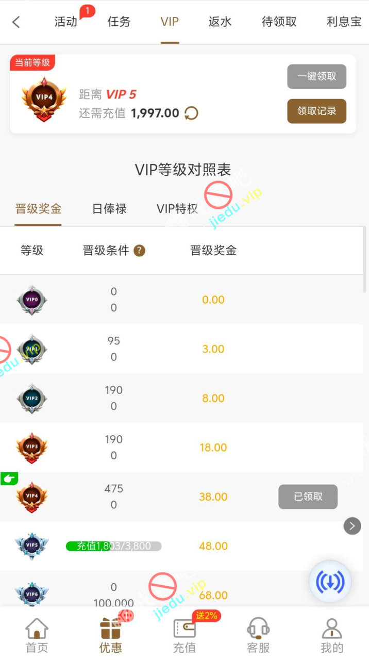Open the 客服 headset icon
The height and width of the screenshot is (660, 369).
tap(258, 628)
